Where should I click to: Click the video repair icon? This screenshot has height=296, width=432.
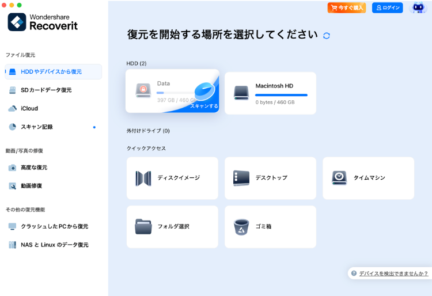pos(13,186)
